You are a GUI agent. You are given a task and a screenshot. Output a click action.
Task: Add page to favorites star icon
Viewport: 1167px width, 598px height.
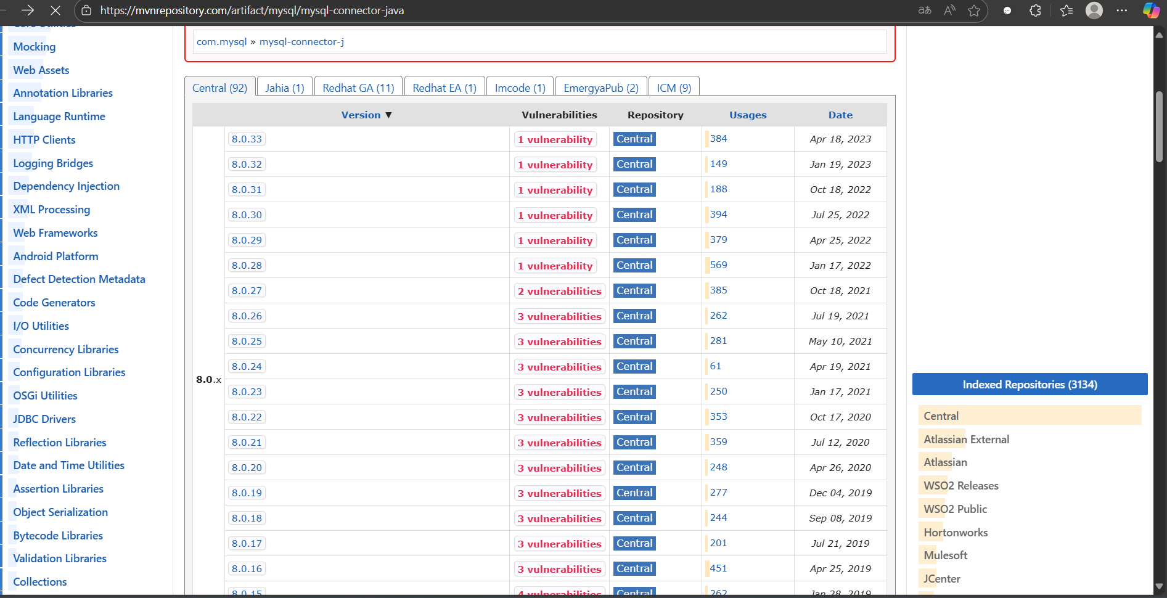click(x=974, y=10)
